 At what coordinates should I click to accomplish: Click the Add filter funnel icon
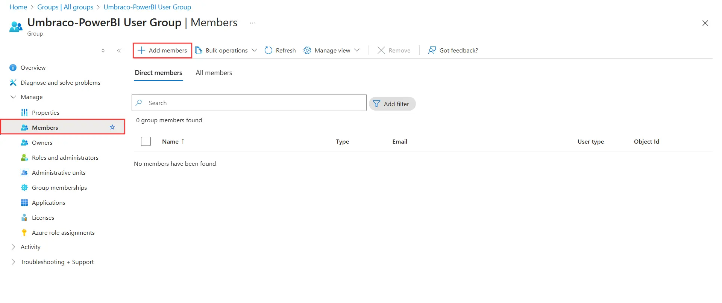(376, 103)
